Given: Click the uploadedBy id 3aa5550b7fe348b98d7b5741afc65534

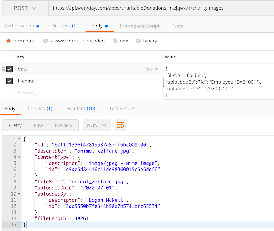Looking at the screenshot, I should pos(111,206).
